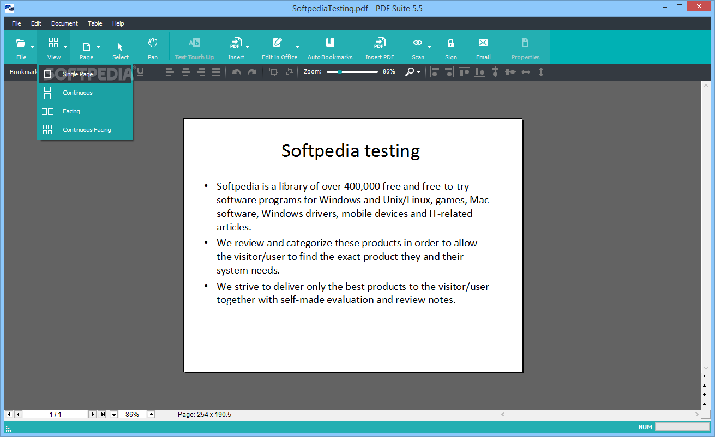The height and width of the screenshot is (437, 715).
Task: Align text right in format bar
Action: click(x=201, y=72)
